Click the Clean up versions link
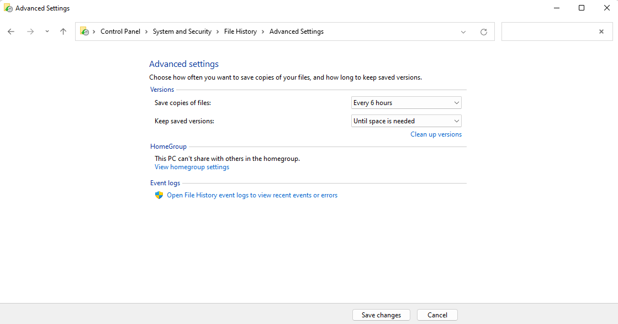Image resolution: width=618 pixels, height=324 pixels. 436,134
